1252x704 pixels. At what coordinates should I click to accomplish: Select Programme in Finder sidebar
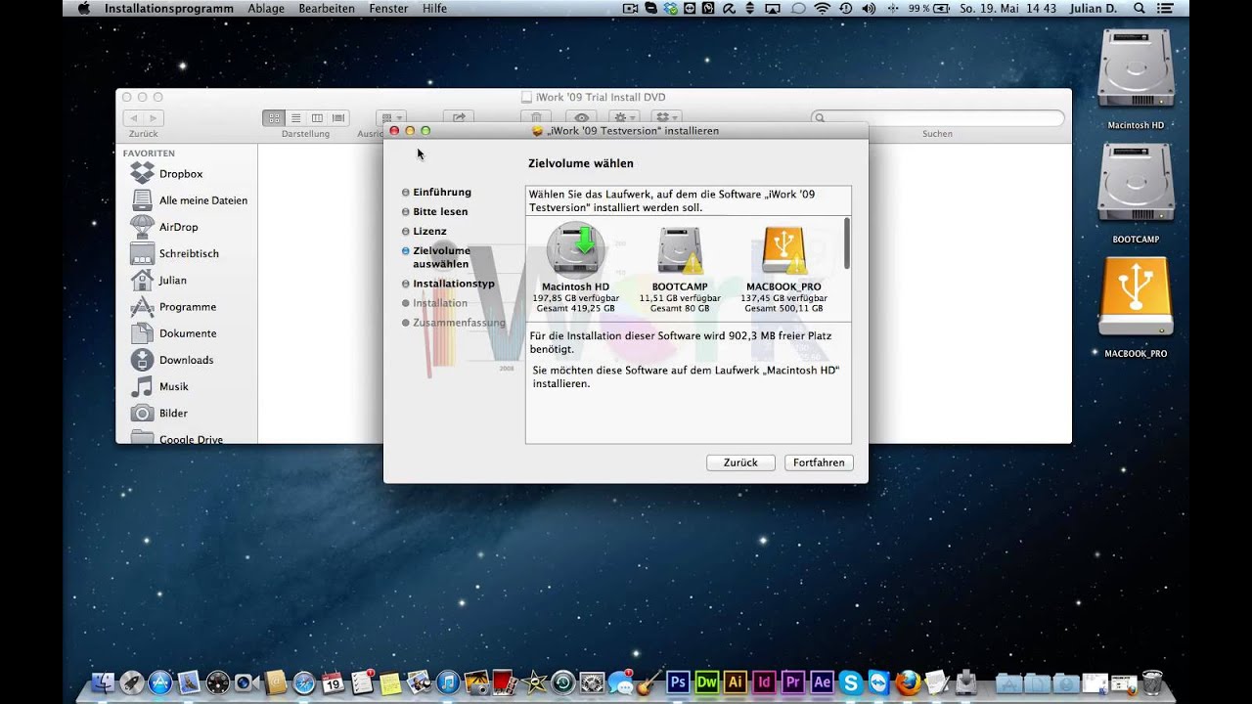pos(188,306)
